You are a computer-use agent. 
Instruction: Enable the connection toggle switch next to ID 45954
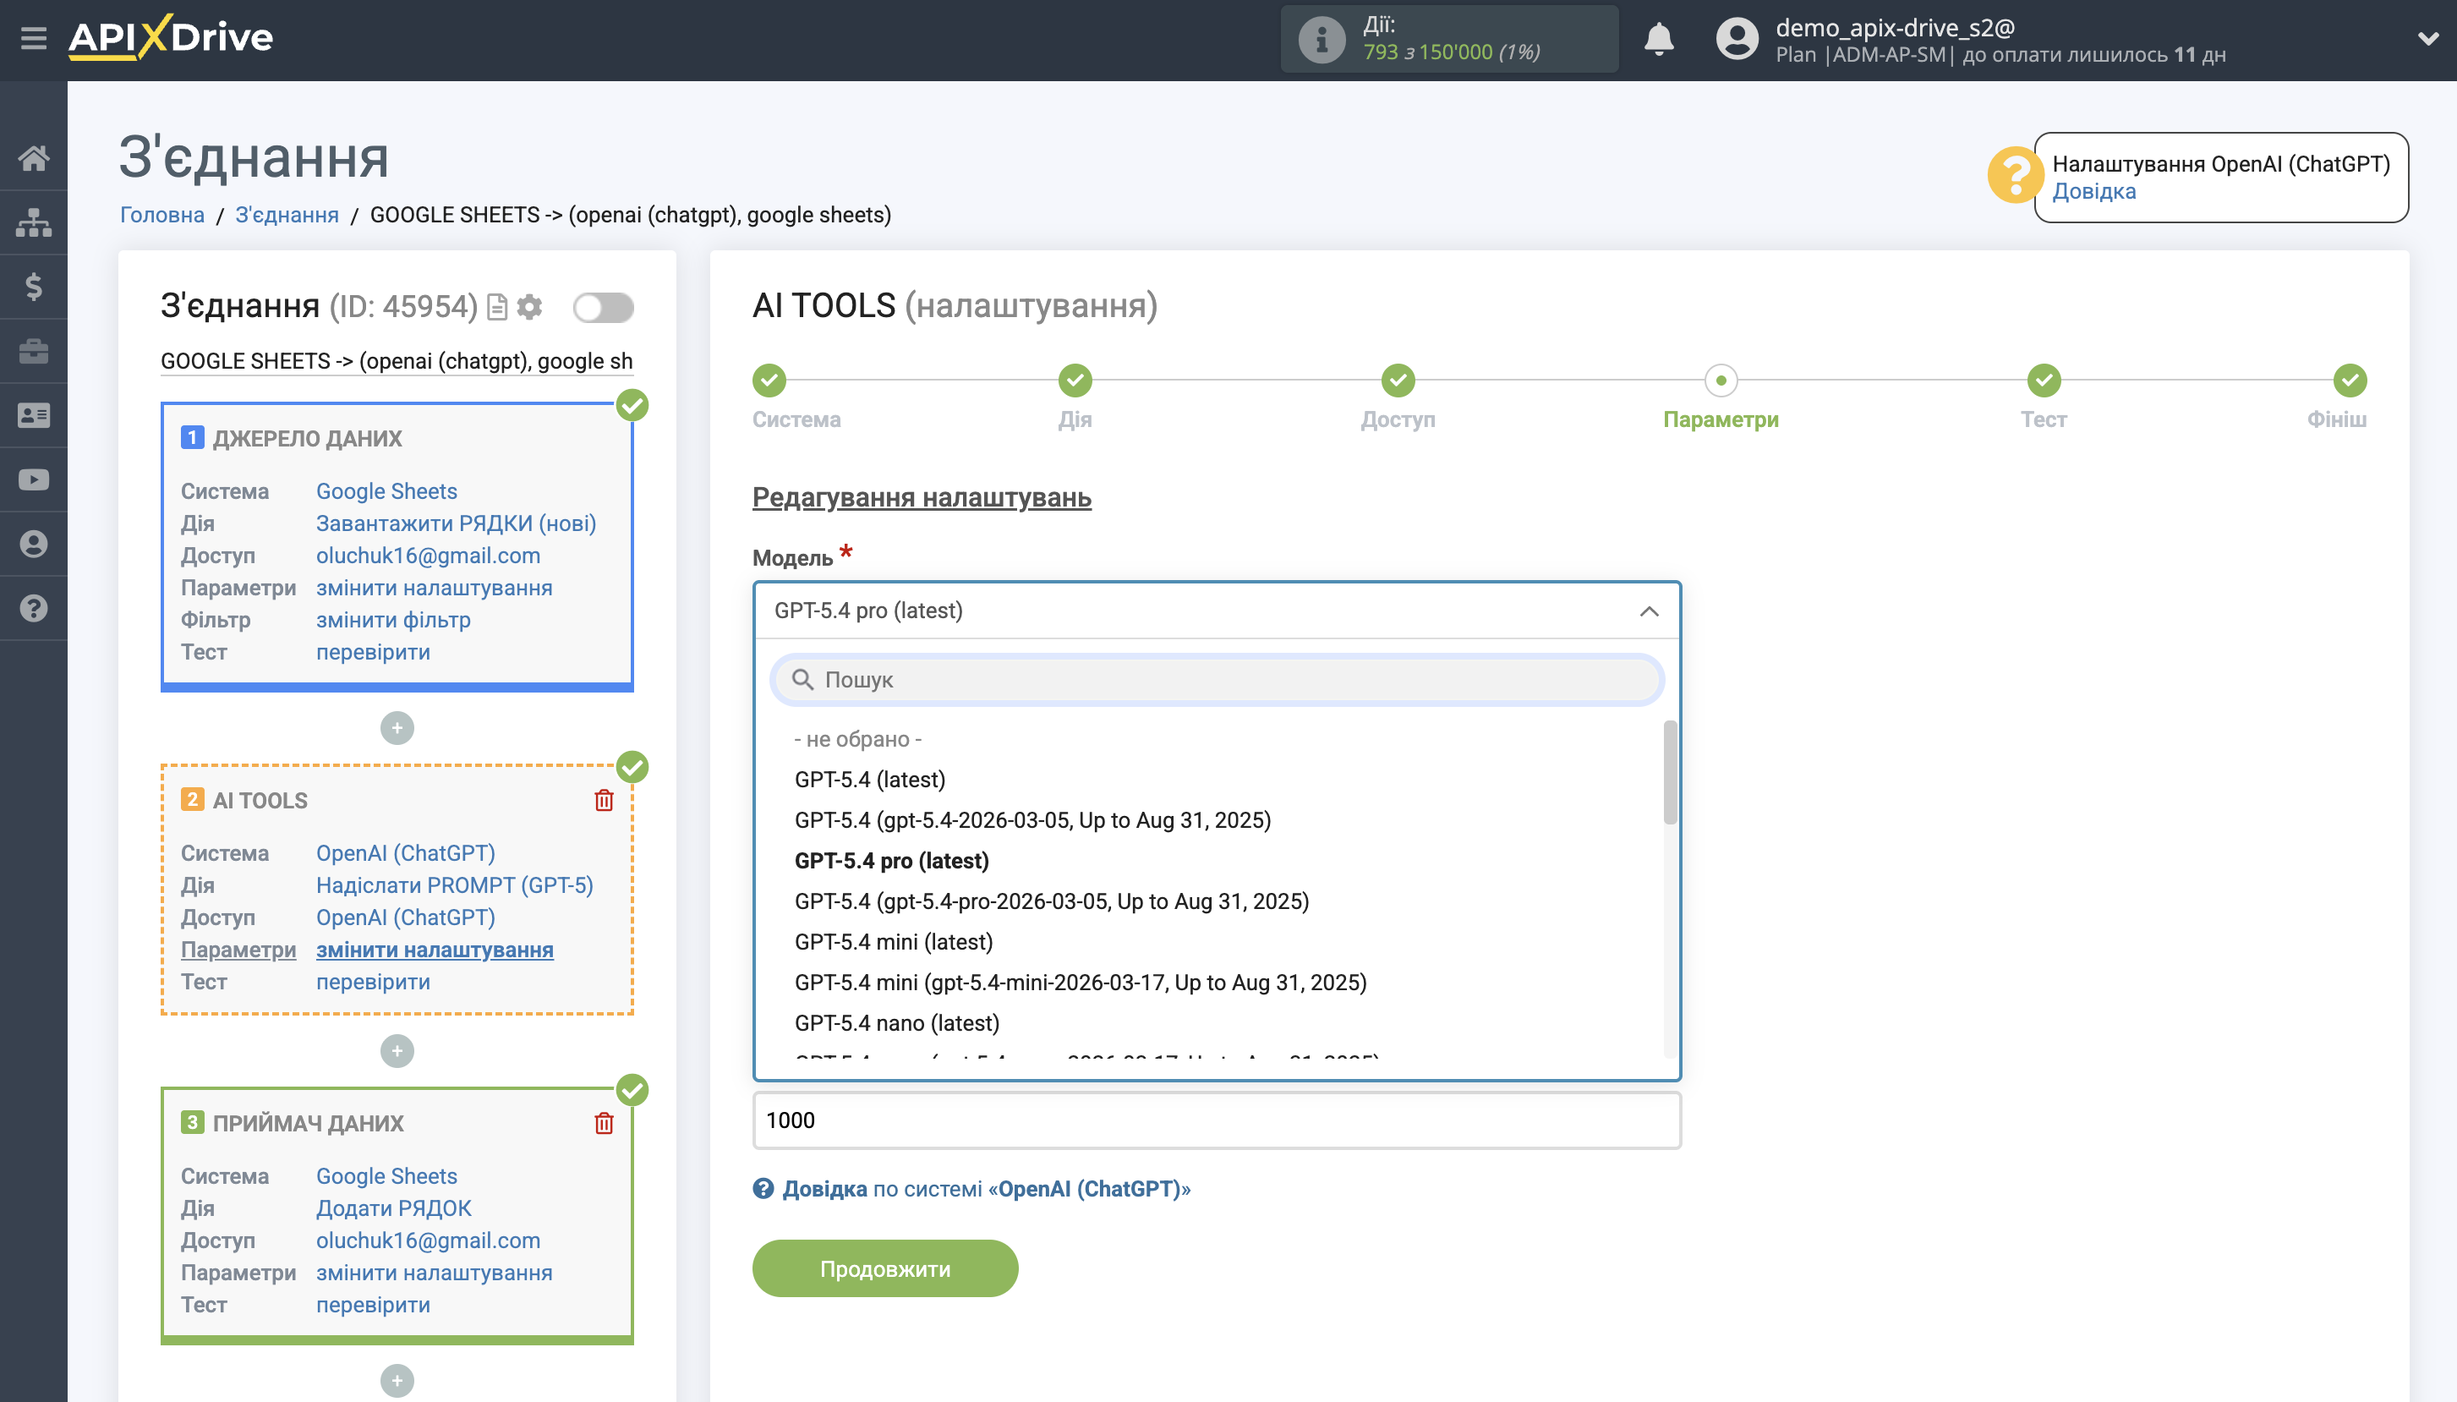[603, 306]
